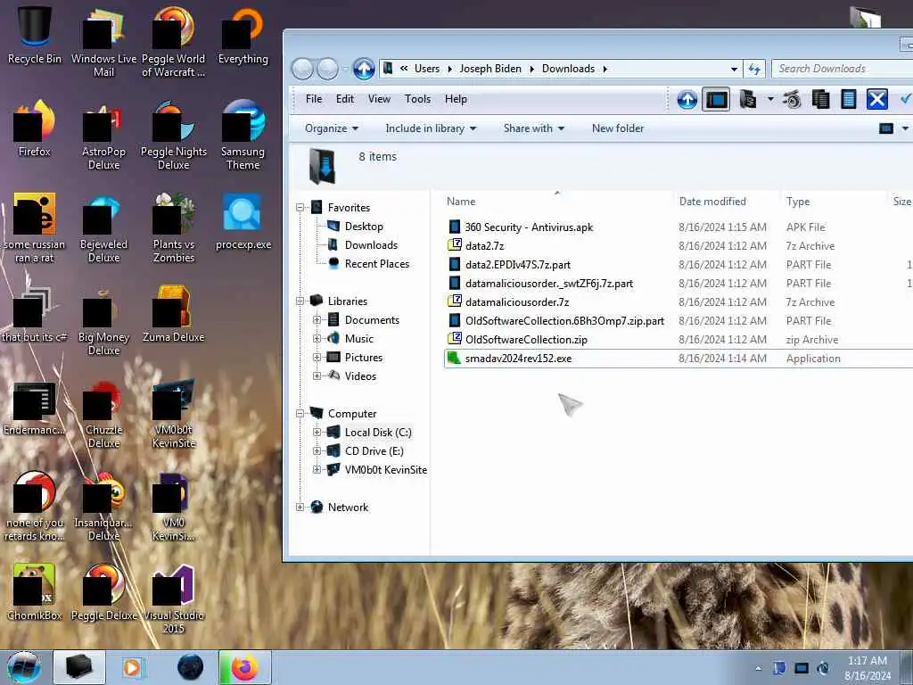The image size is (913, 685).
Task: Click the New folder button
Action: click(618, 128)
